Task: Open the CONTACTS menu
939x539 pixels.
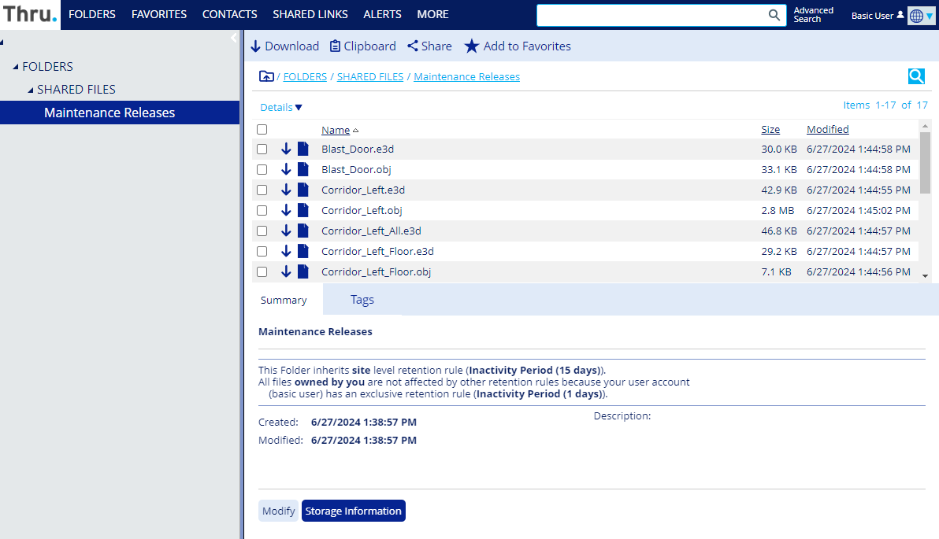Action: (x=229, y=14)
